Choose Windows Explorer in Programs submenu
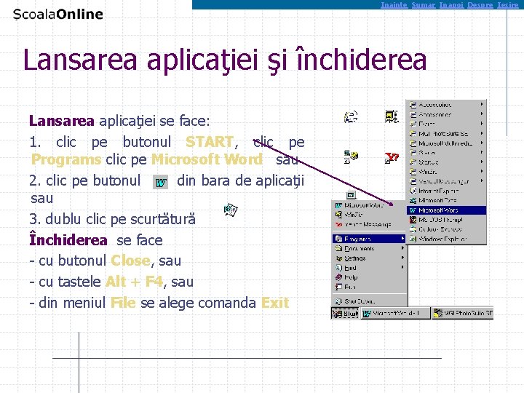Viewport: 524px width, 393px height. coord(446,239)
